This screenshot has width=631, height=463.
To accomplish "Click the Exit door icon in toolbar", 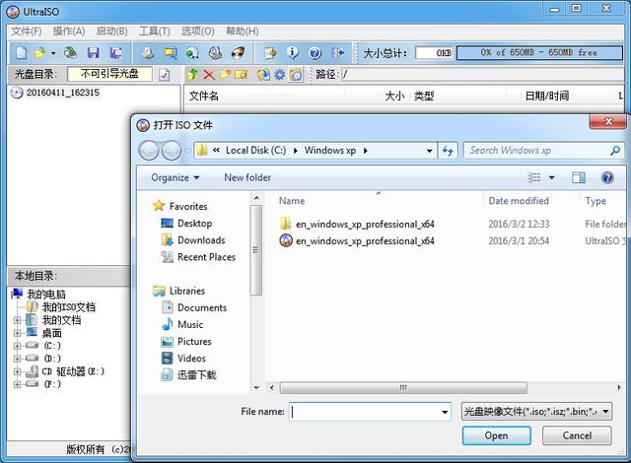I will (x=337, y=52).
